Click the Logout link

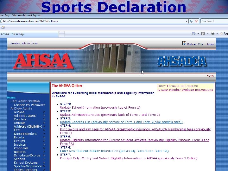click(211, 44)
